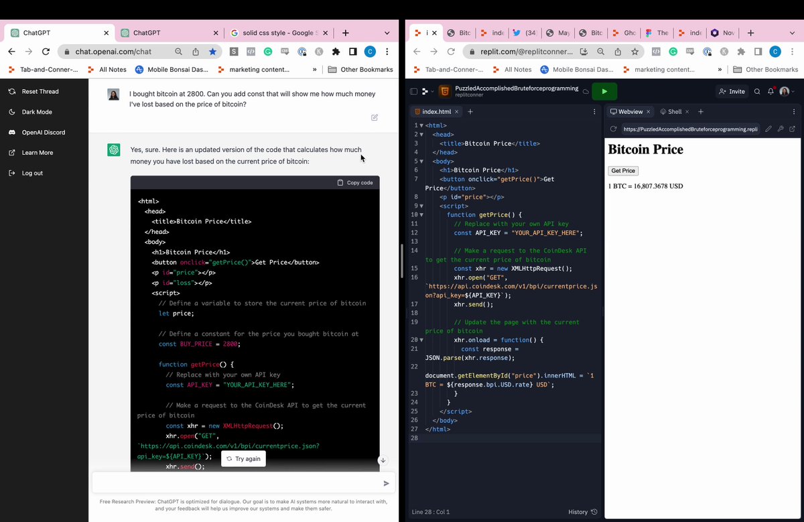804x522 pixels.
Task: Open Grammarly extension in left browser
Action: pyautogui.click(x=267, y=52)
